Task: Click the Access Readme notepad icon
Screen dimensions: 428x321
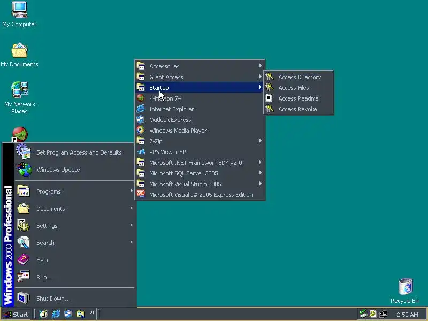Action: click(269, 98)
